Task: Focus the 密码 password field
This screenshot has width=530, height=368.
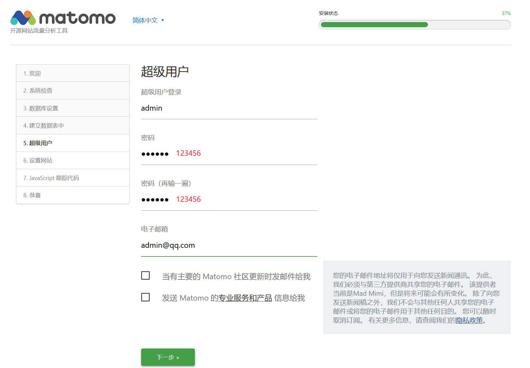Action: pos(229,154)
